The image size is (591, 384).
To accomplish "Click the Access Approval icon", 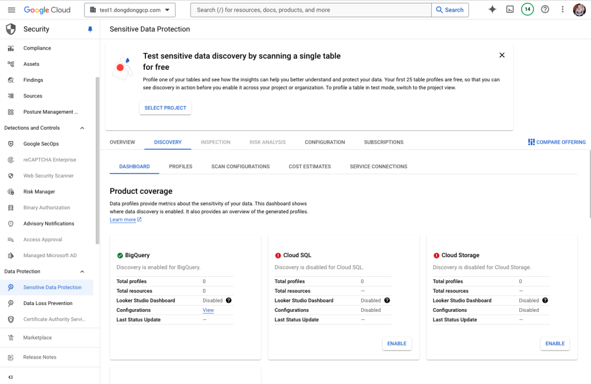I will (x=11, y=239).
